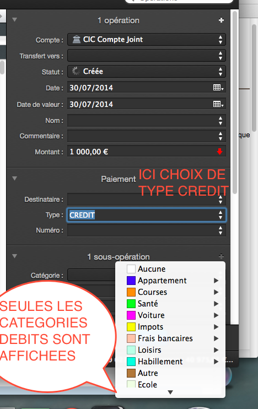Click the plus icon beside 1 sous-opération

(x=221, y=256)
